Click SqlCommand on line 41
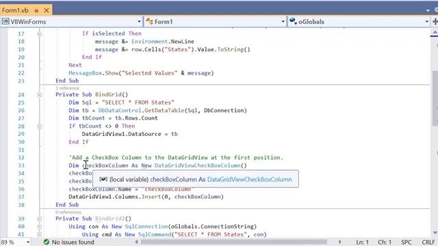The image size is (438, 246). (x=155, y=234)
